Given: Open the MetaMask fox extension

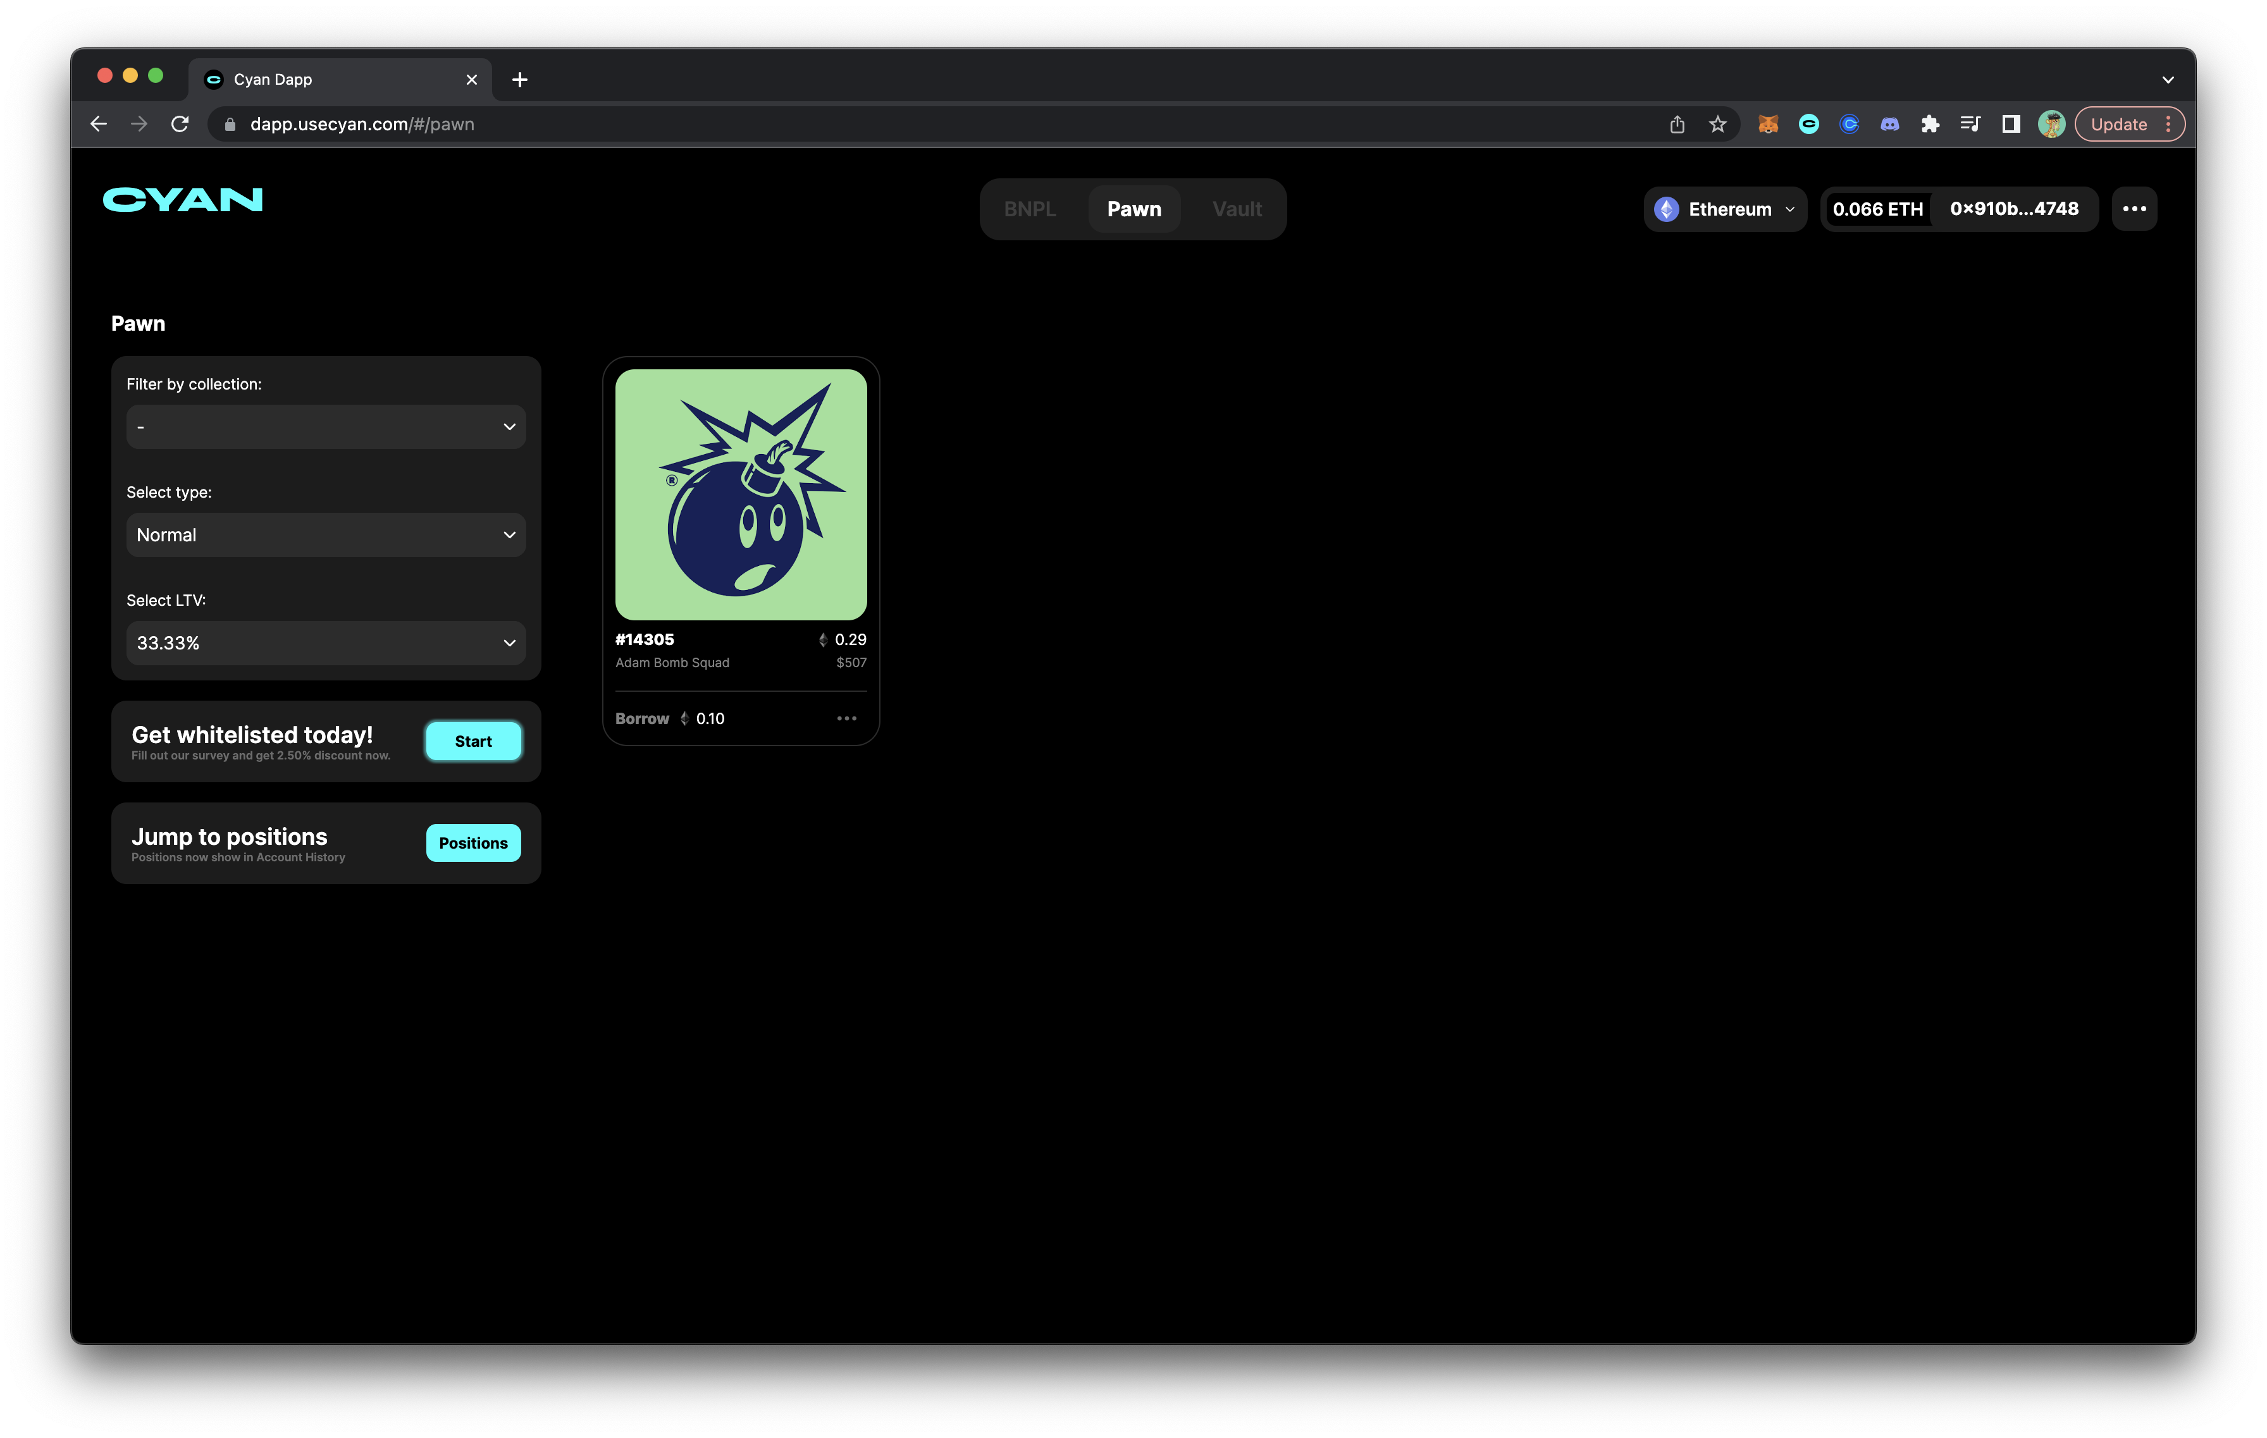Looking at the screenshot, I should (x=1768, y=124).
